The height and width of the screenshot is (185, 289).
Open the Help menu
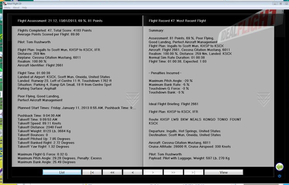[24, 8]
